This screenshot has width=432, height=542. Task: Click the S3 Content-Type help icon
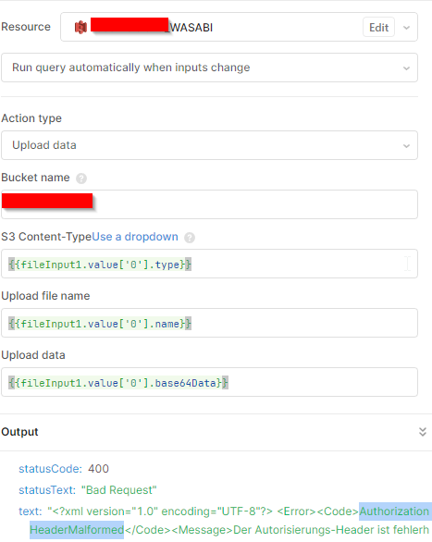pyautogui.click(x=190, y=238)
